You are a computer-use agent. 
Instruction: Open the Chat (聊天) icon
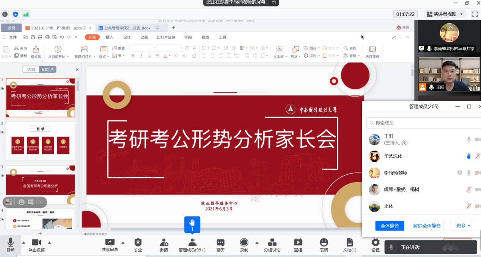[220, 243]
